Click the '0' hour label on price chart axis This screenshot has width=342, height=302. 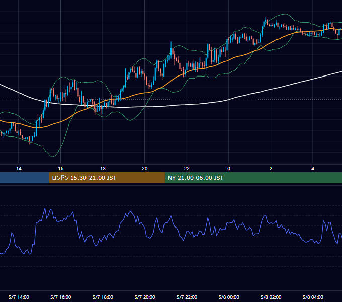[x=229, y=169]
